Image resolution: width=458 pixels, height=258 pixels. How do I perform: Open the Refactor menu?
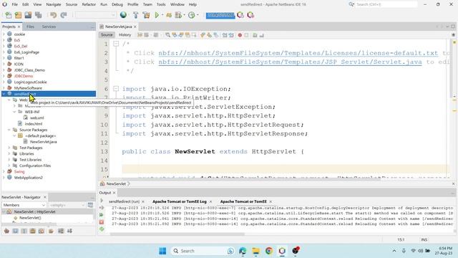coord(89,4)
